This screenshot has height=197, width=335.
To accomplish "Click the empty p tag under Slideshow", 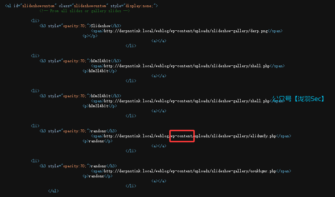I will pyautogui.click(x=90, y=36).
